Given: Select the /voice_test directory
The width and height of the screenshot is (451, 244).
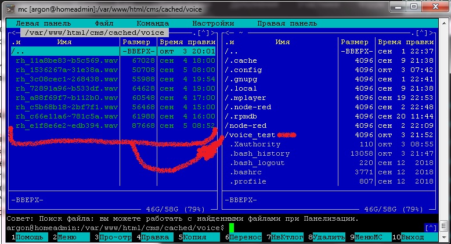Looking at the screenshot, I should (x=250, y=135).
